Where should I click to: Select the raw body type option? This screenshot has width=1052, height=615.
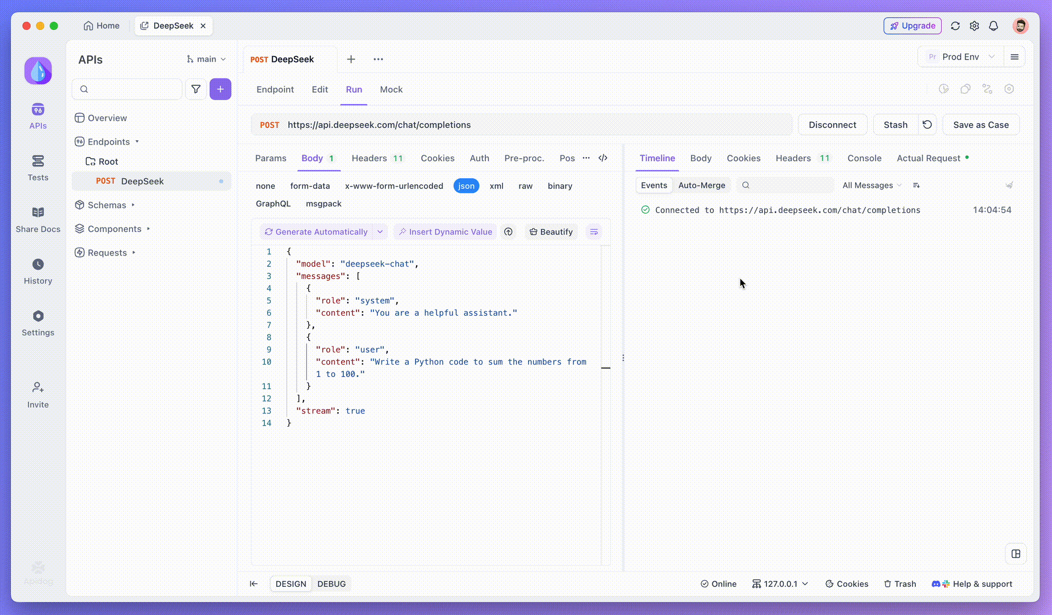525,186
